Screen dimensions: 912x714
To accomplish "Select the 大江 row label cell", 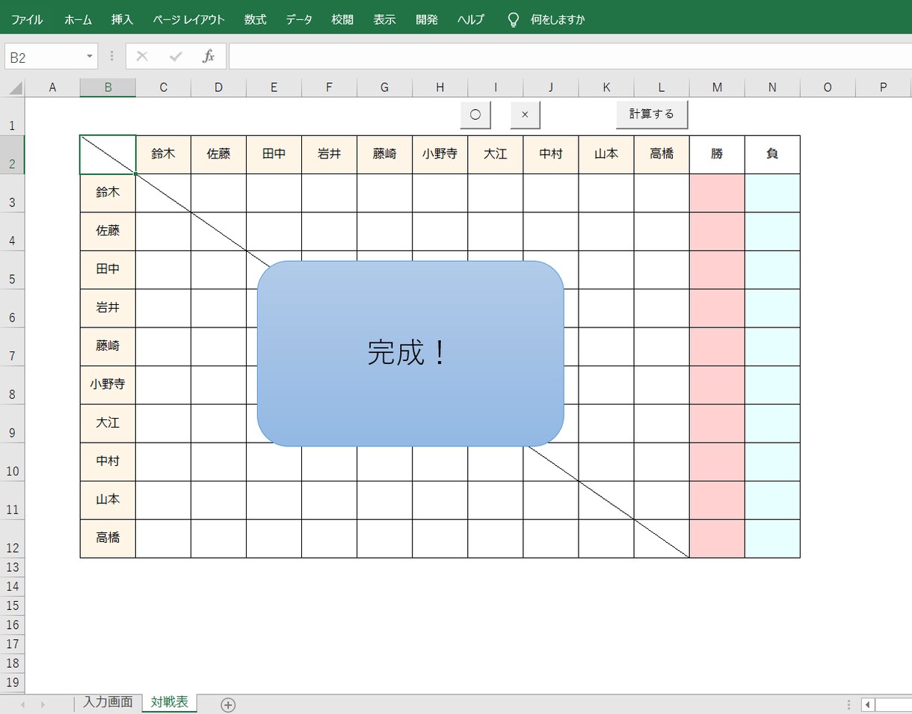I will (x=108, y=423).
